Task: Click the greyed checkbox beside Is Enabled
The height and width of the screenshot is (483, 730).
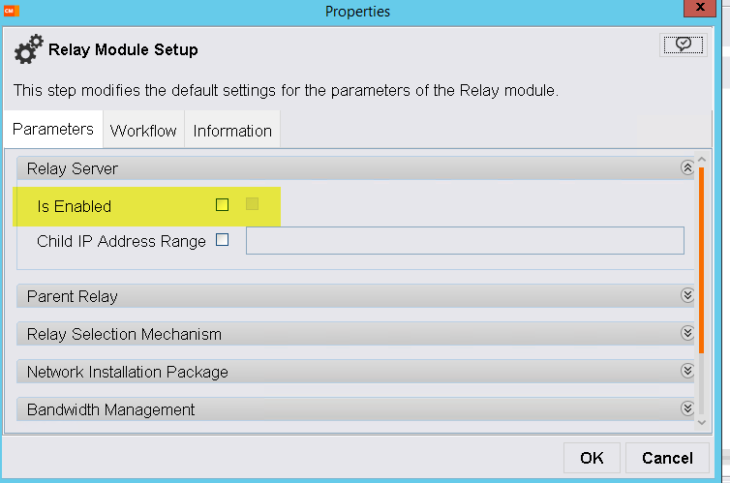Action: 253,204
